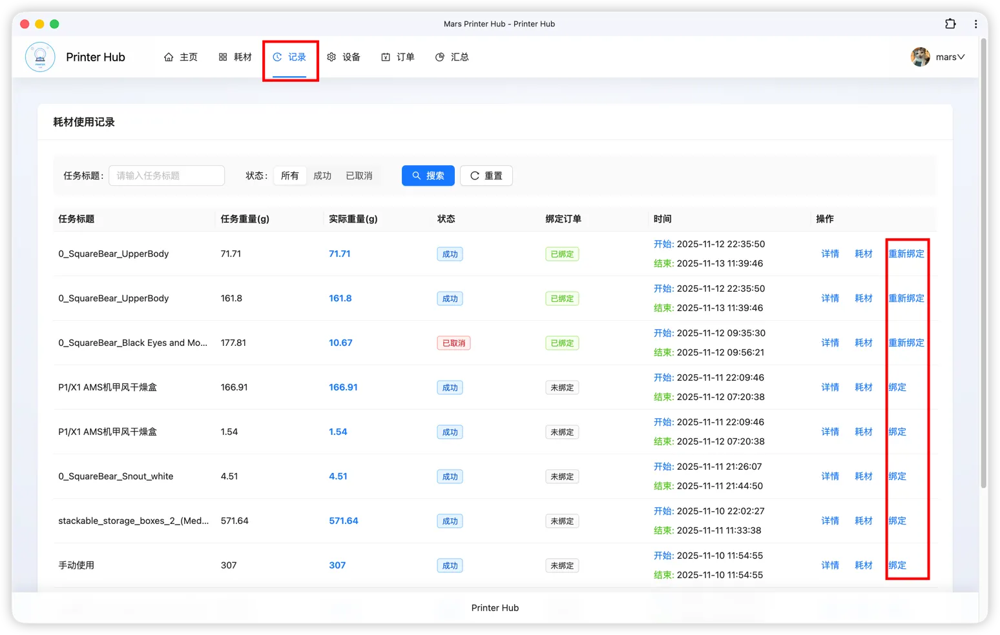Click 重置 to reset filters

[x=486, y=176]
